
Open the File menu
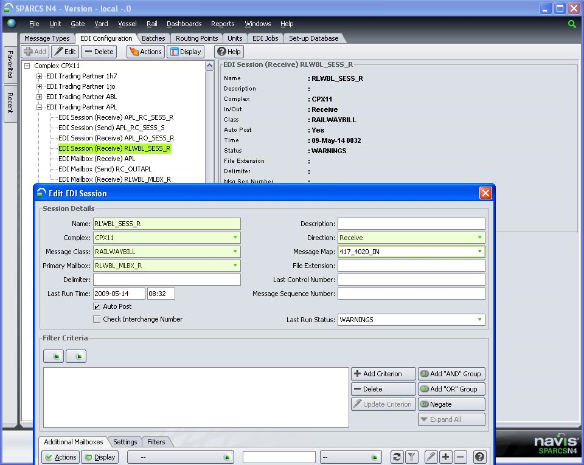click(34, 24)
